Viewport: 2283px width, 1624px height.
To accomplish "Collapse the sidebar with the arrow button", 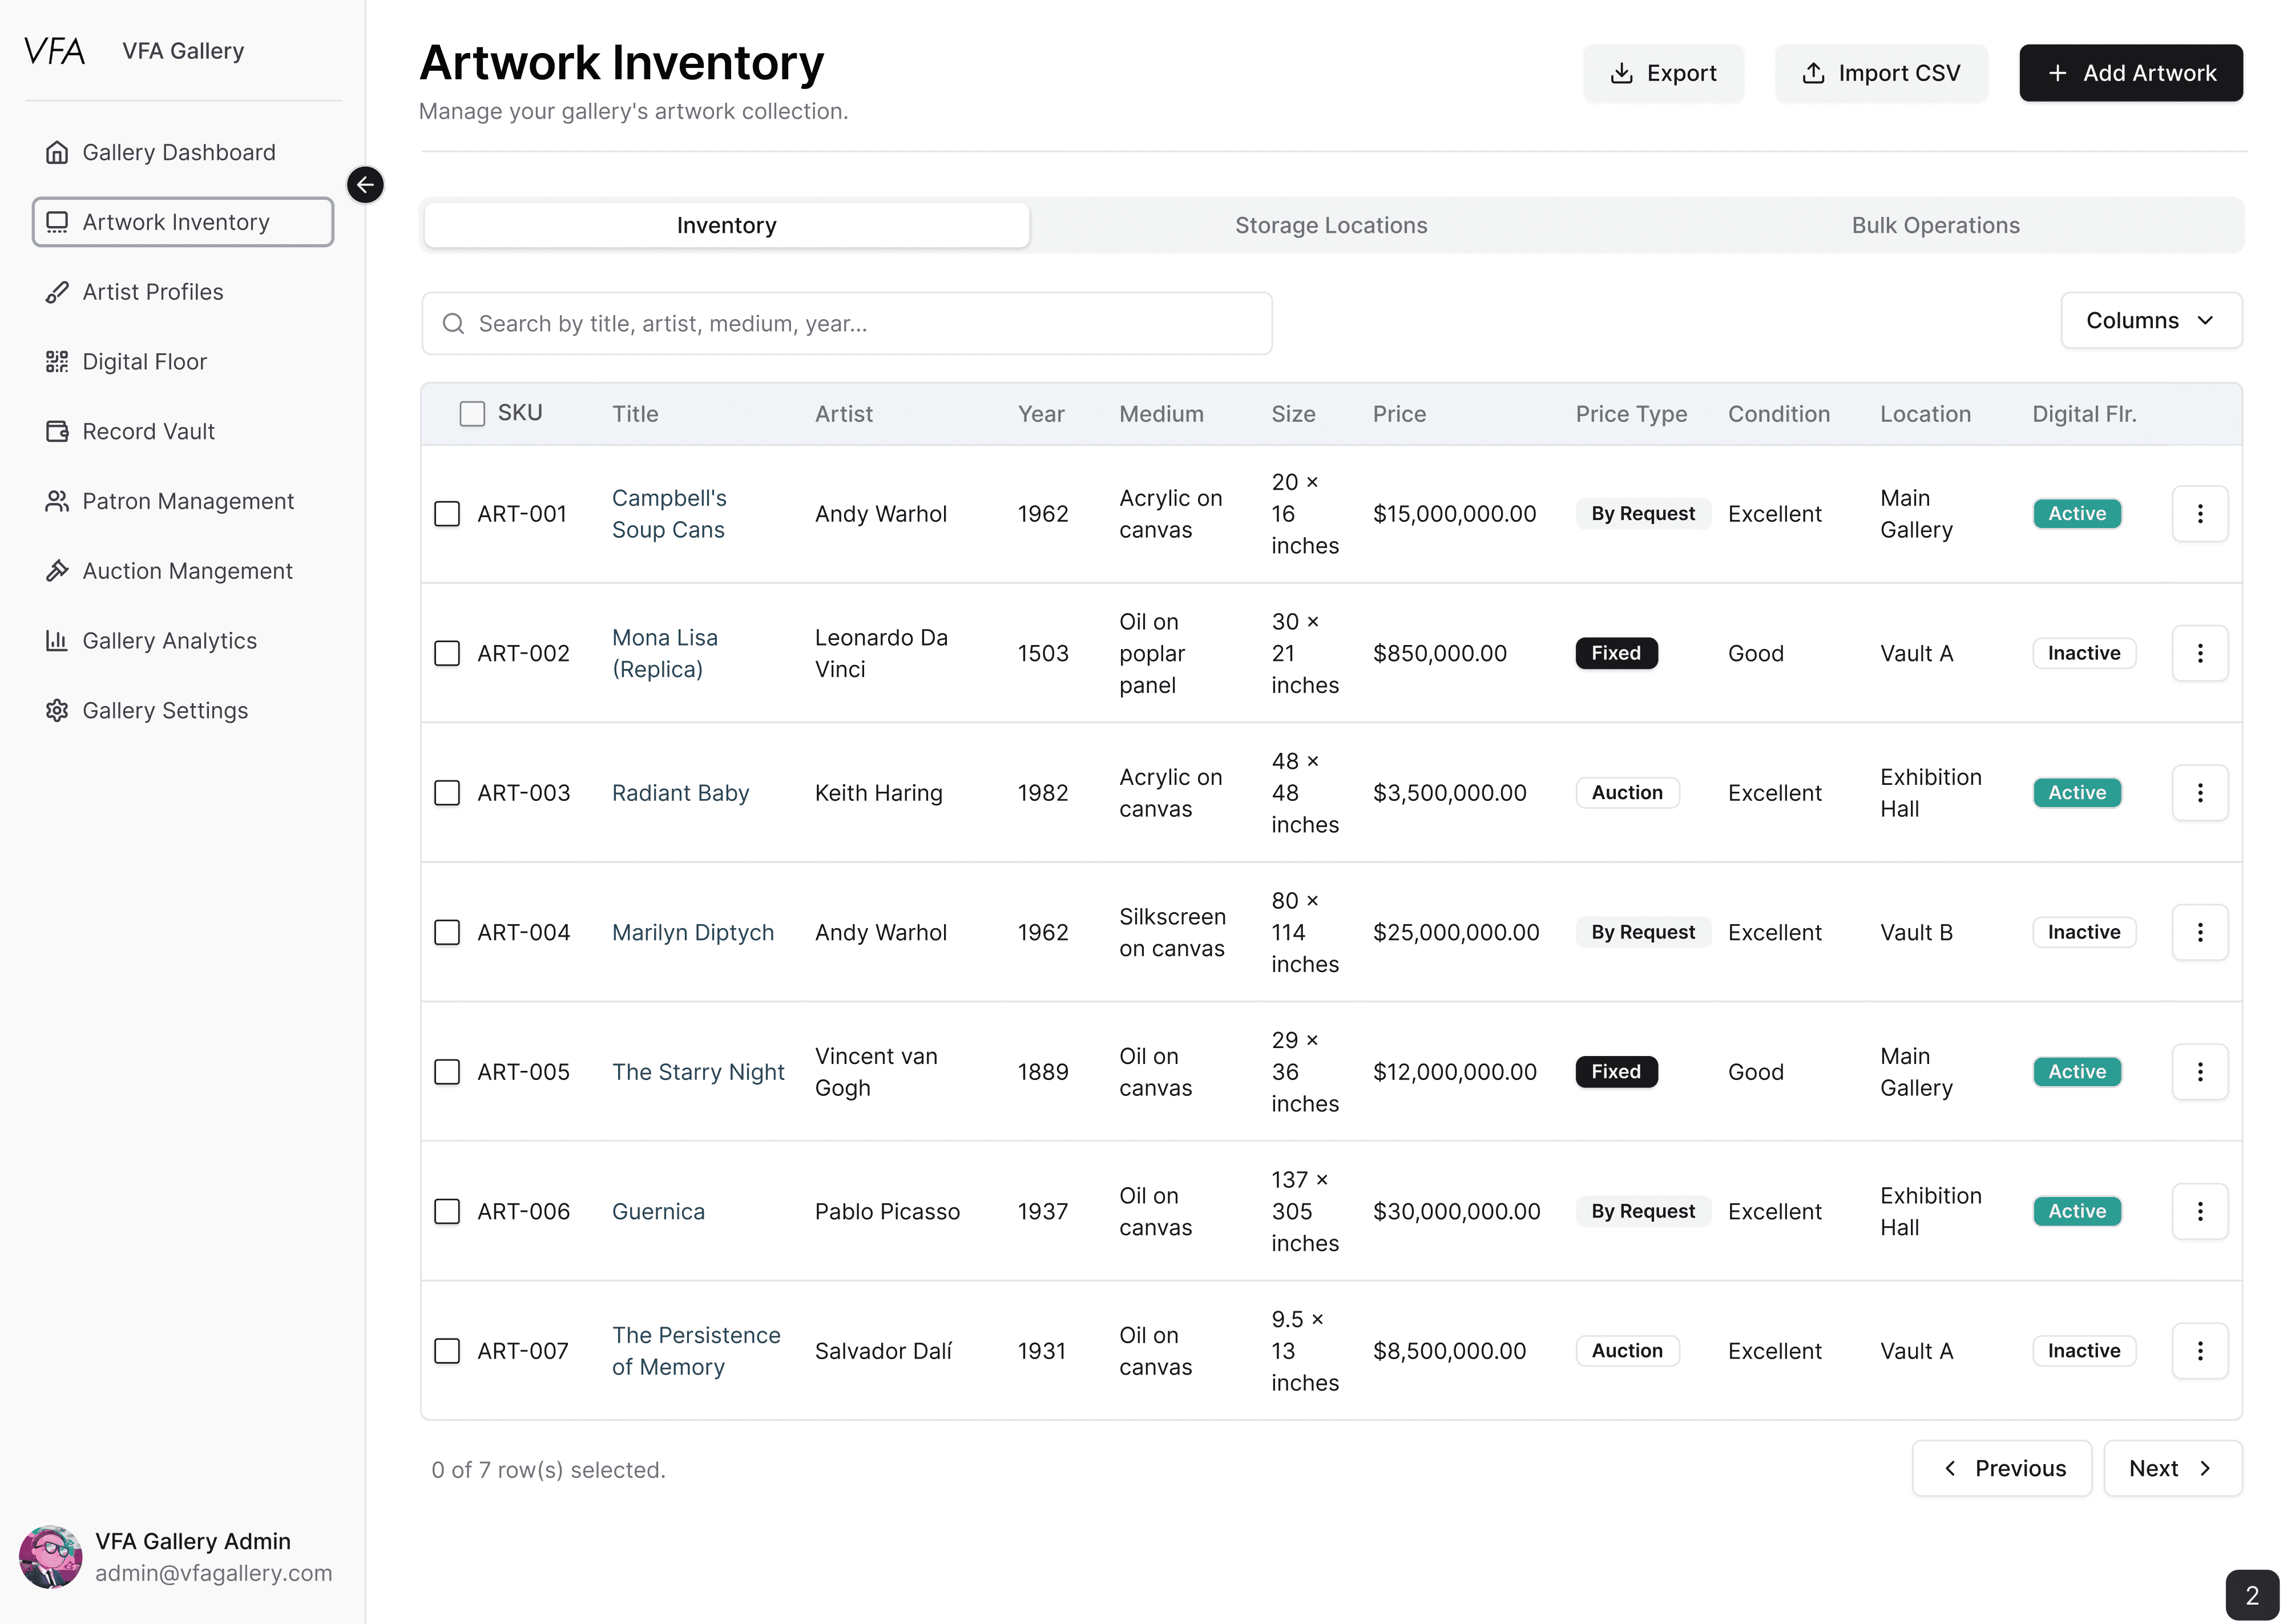I will 365,184.
